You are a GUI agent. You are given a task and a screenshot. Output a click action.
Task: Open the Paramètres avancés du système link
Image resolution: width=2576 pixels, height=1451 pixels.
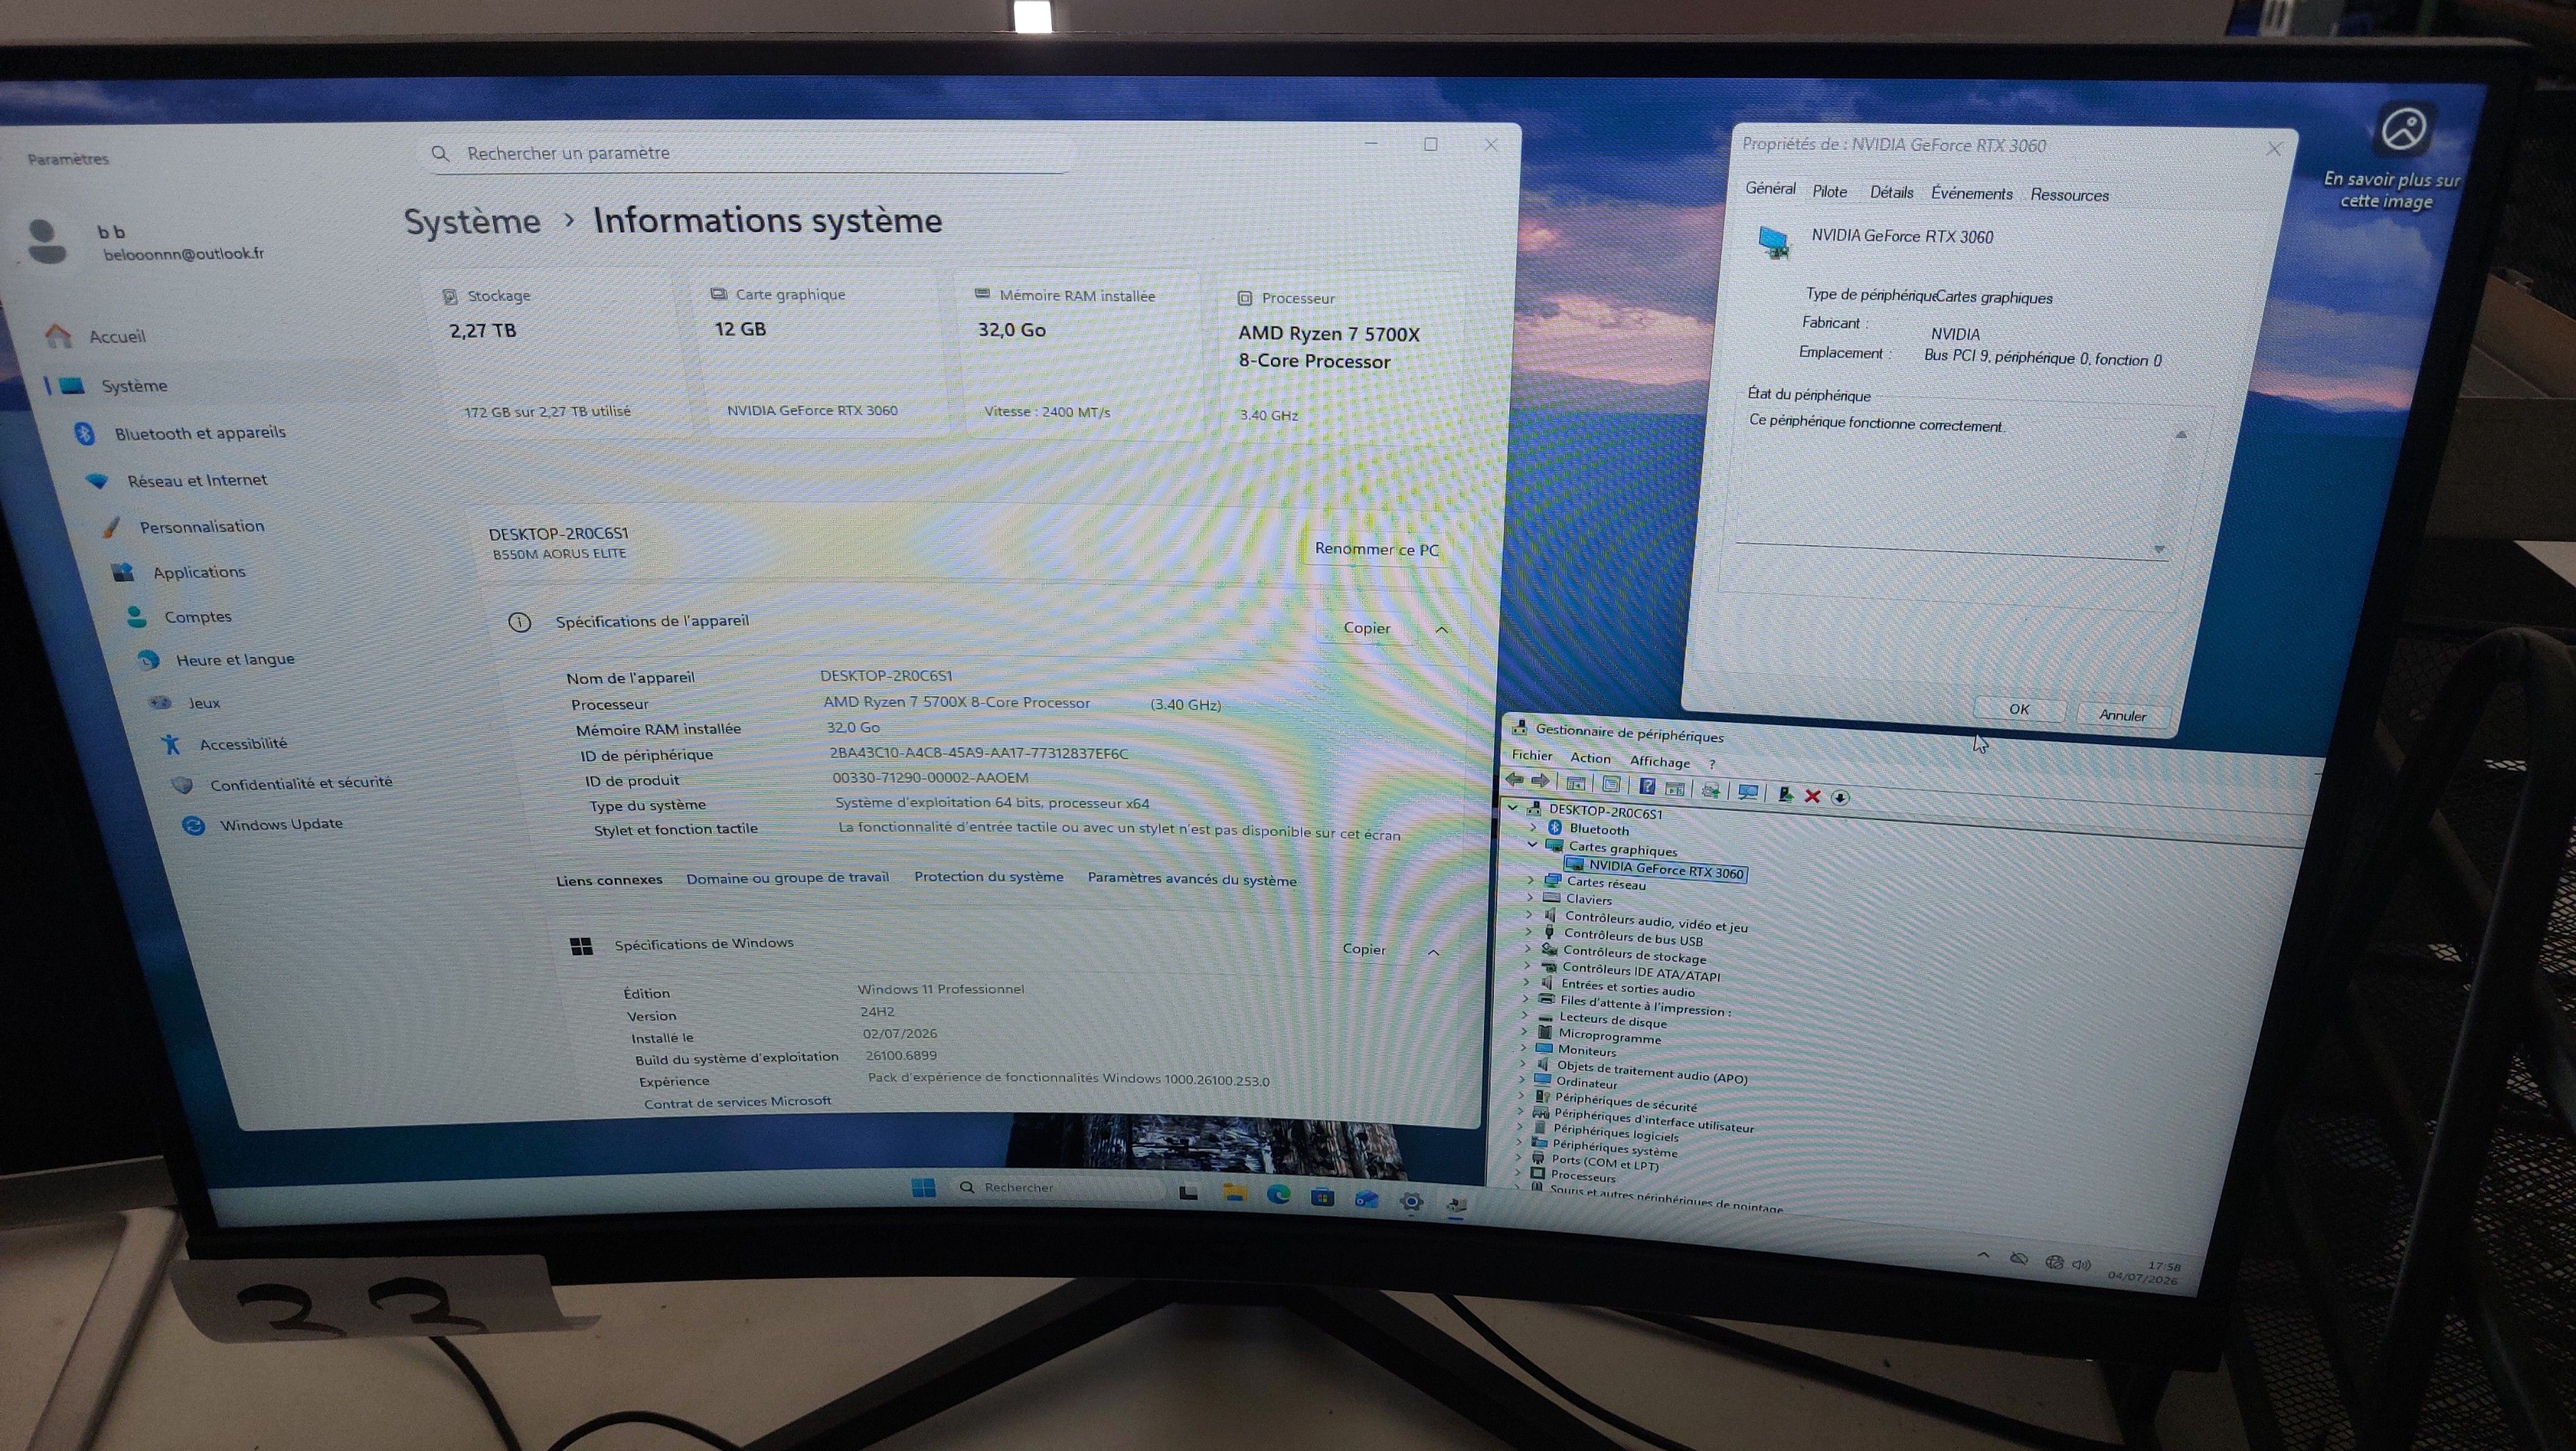(x=1192, y=879)
